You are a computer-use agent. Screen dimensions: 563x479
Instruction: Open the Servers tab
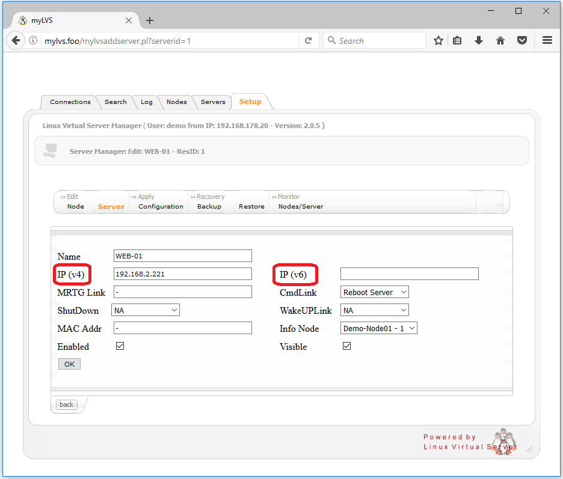(213, 102)
